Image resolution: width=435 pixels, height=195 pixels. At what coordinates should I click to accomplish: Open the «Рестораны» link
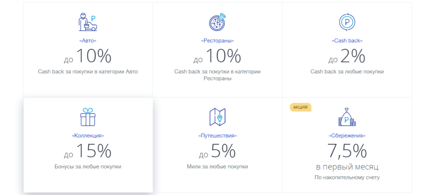(x=217, y=41)
